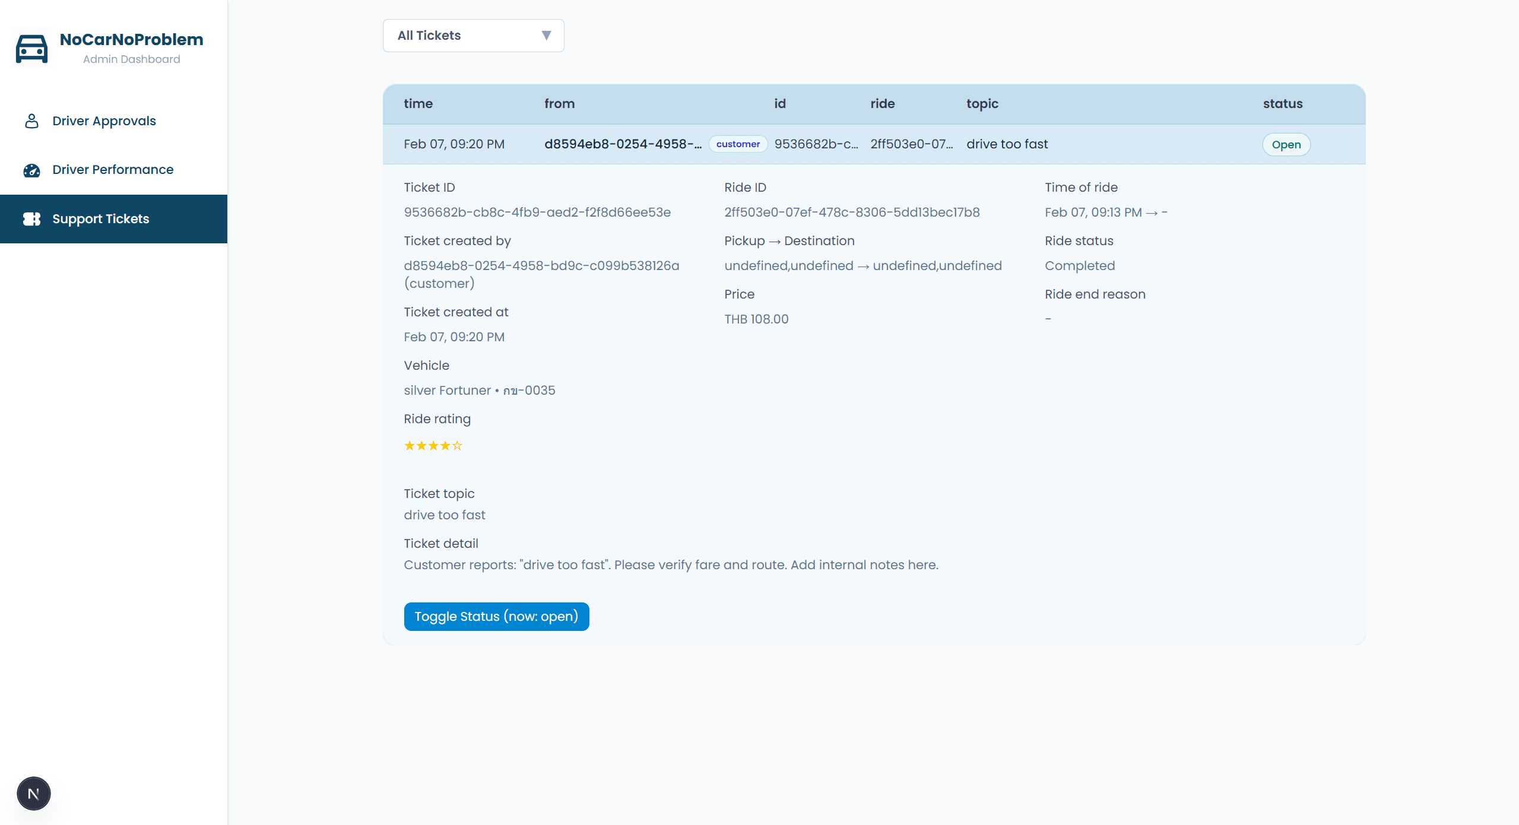Click the Open status badge
The height and width of the screenshot is (825, 1519).
pyautogui.click(x=1286, y=145)
